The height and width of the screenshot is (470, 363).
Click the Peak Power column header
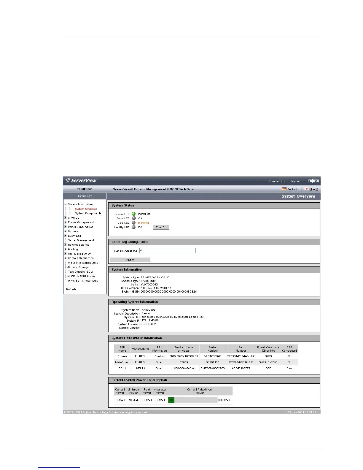tap(147, 391)
